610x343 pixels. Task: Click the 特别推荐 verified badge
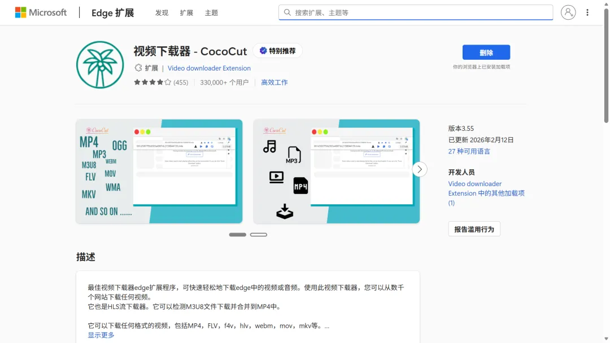[277, 51]
